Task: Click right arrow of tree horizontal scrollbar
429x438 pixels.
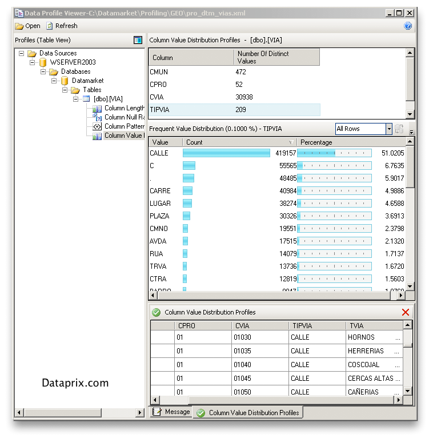Action: pyautogui.click(x=140, y=412)
